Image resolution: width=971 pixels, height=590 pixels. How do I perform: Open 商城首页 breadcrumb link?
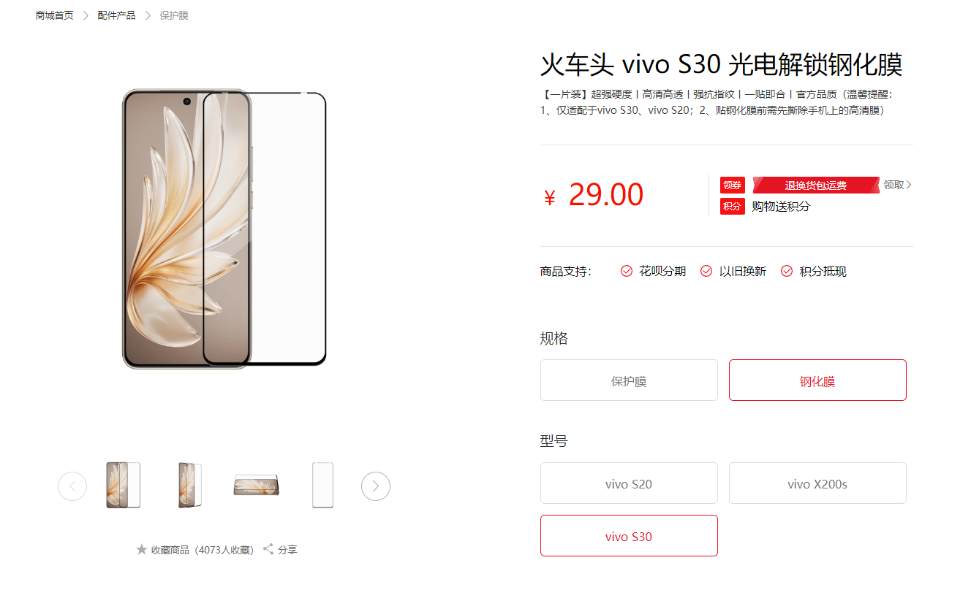click(55, 15)
